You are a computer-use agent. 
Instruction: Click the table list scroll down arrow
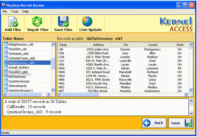click(x=53, y=90)
